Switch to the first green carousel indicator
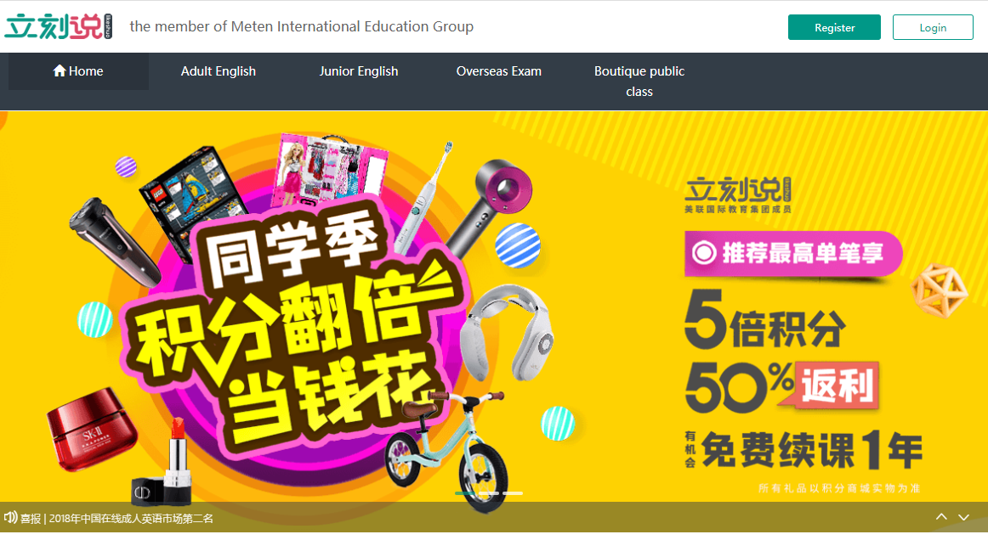 point(464,492)
